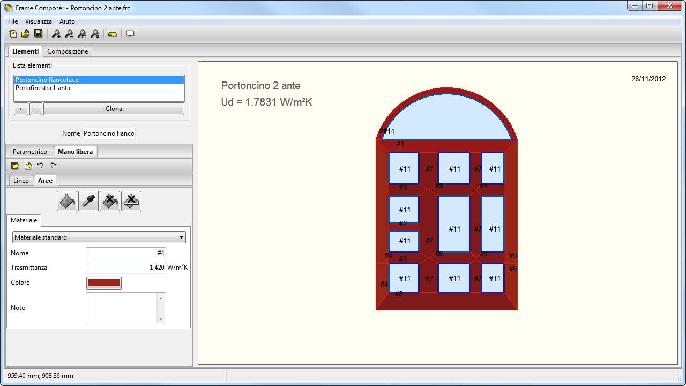Open the Visualizza menu
The image size is (686, 386).
[x=39, y=21]
